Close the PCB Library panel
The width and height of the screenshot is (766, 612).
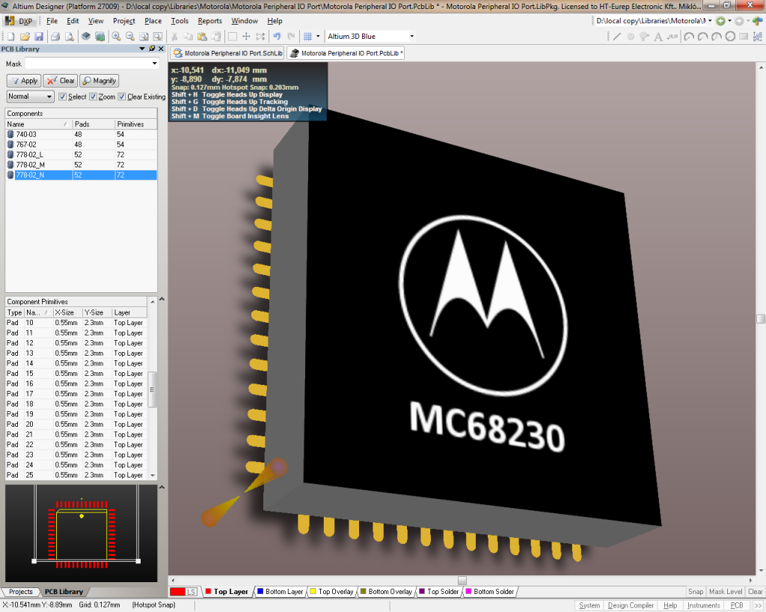tap(161, 49)
